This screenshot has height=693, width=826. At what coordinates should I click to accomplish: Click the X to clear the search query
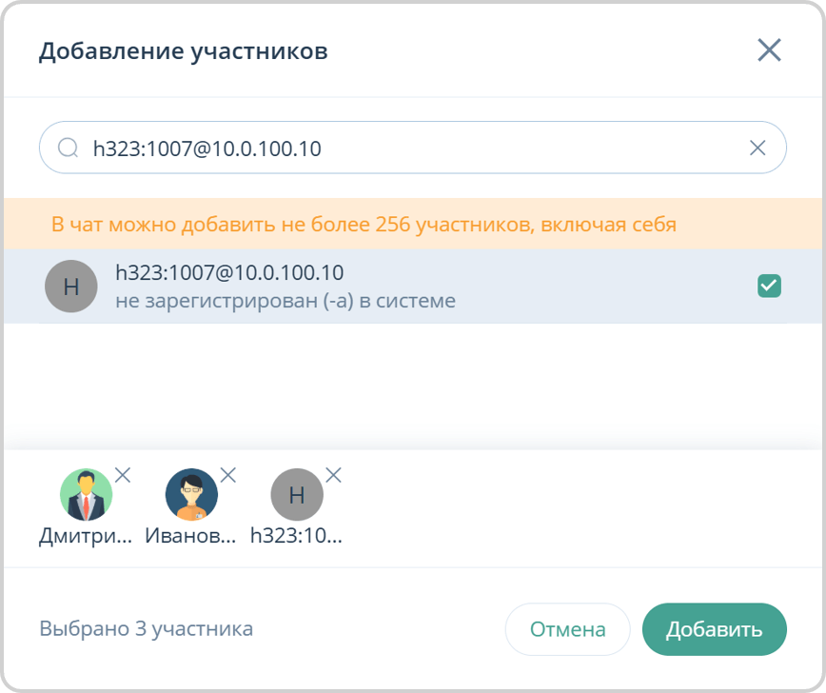tap(758, 148)
